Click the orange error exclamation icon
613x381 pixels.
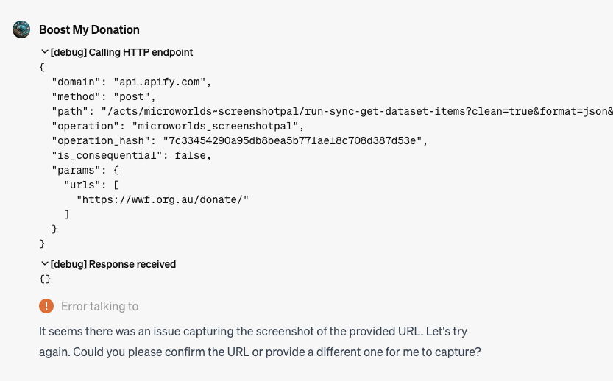pos(46,306)
